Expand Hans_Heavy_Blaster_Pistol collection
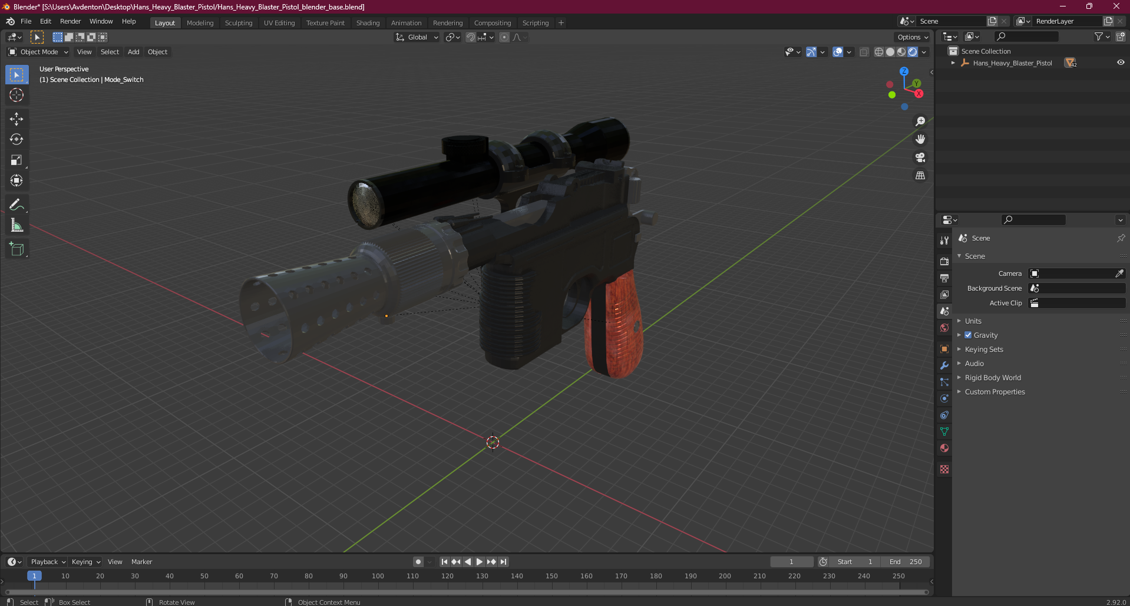This screenshot has width=1130, height=606. 953,62
